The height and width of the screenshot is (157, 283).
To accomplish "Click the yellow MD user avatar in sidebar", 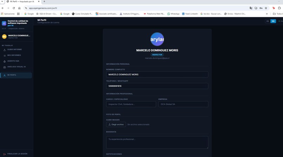I will pos(4,37).
